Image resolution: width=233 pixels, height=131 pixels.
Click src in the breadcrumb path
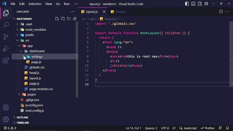(x=84, y=19)
